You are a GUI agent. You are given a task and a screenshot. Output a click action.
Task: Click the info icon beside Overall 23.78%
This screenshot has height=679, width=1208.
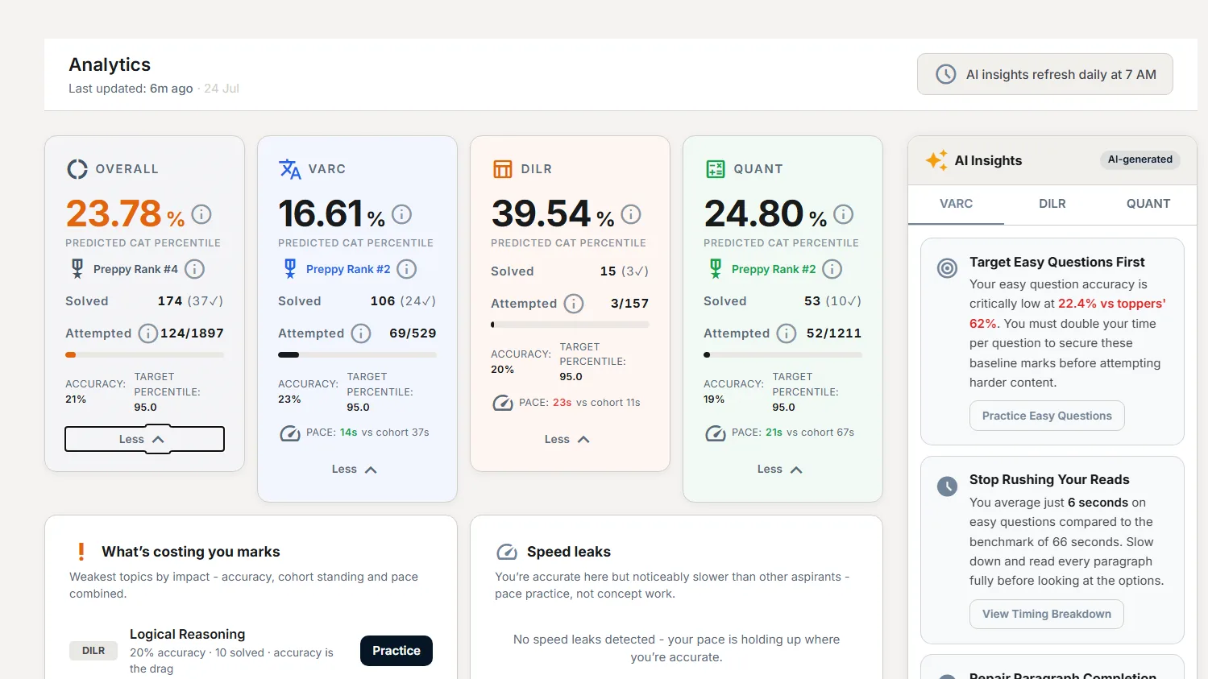click(201, 214)
